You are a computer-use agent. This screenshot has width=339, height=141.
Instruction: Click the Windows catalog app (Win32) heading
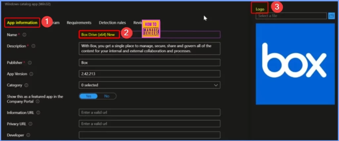coord(27,4)
